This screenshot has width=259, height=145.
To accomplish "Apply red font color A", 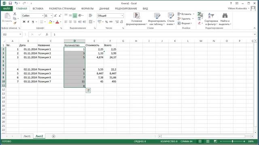I will [x=57, y=22].
